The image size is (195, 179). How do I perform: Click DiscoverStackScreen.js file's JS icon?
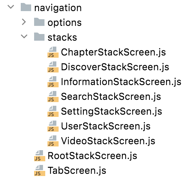point(53,67)
